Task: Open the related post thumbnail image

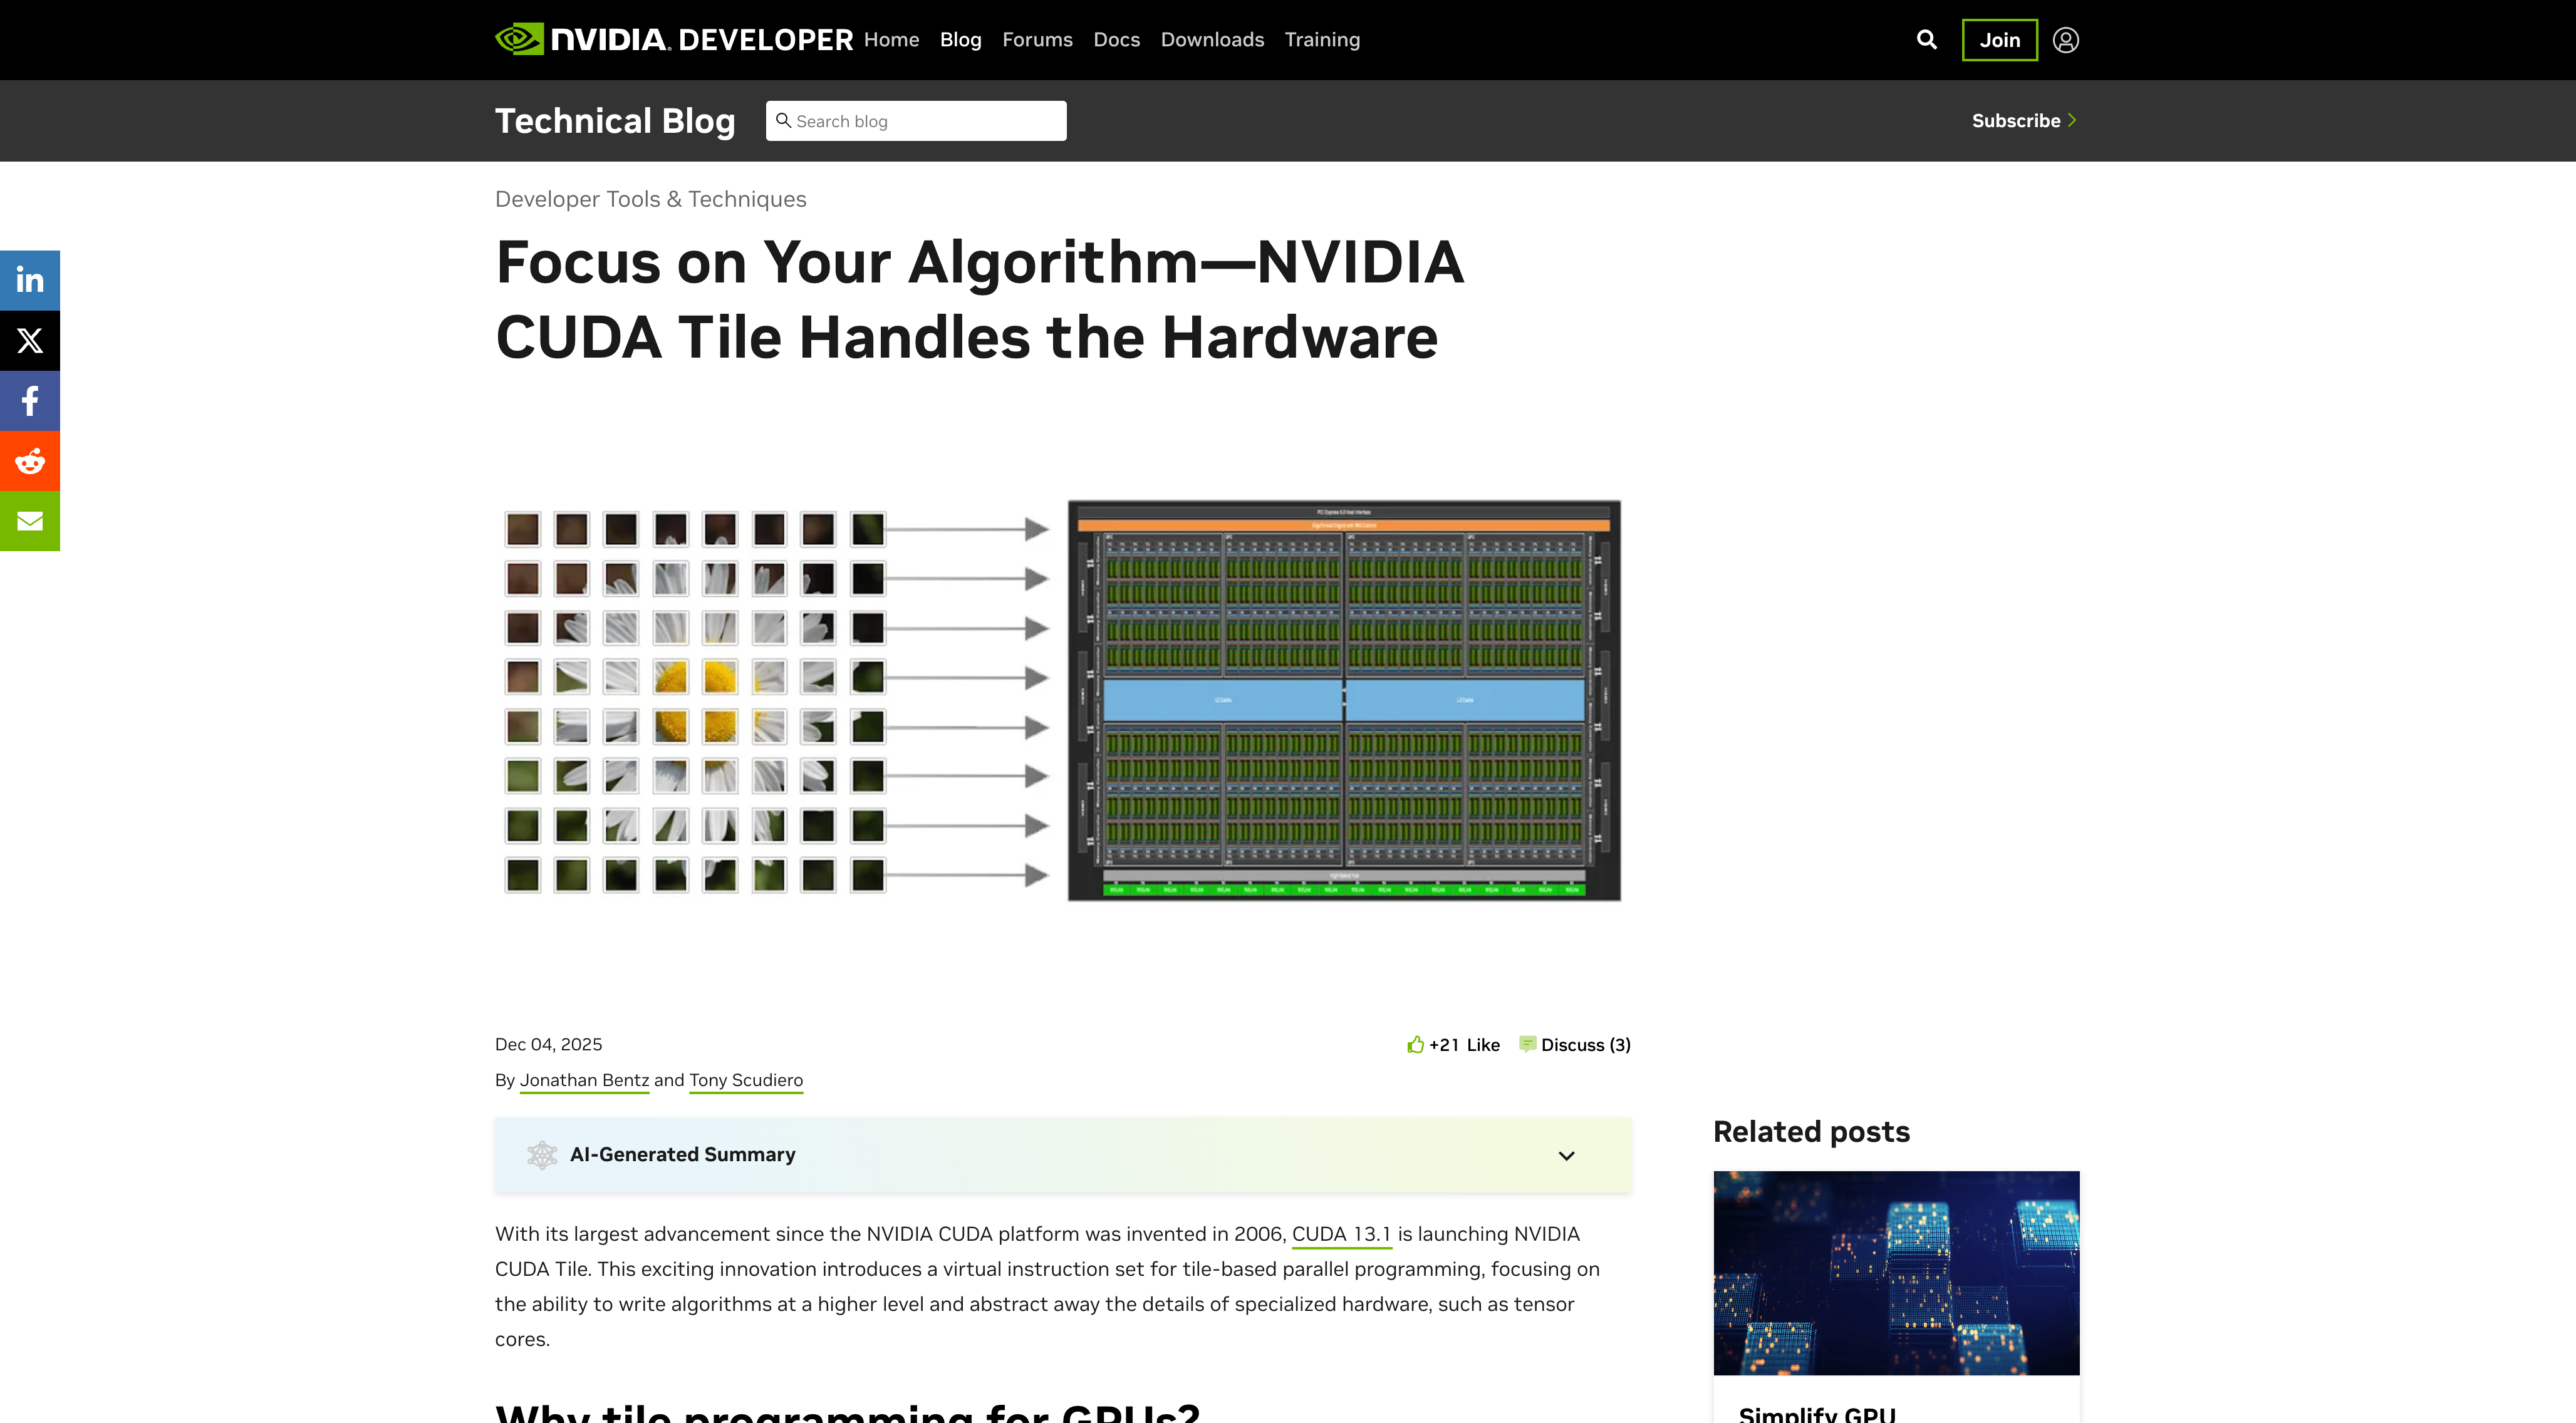Action: pyautogui.click(x=1895, y=1272)
